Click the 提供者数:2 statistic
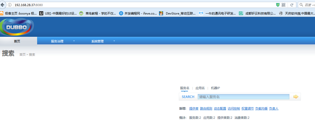Image resolution: width=315 pixels, height=139 pixels. (x=225, y=118)
